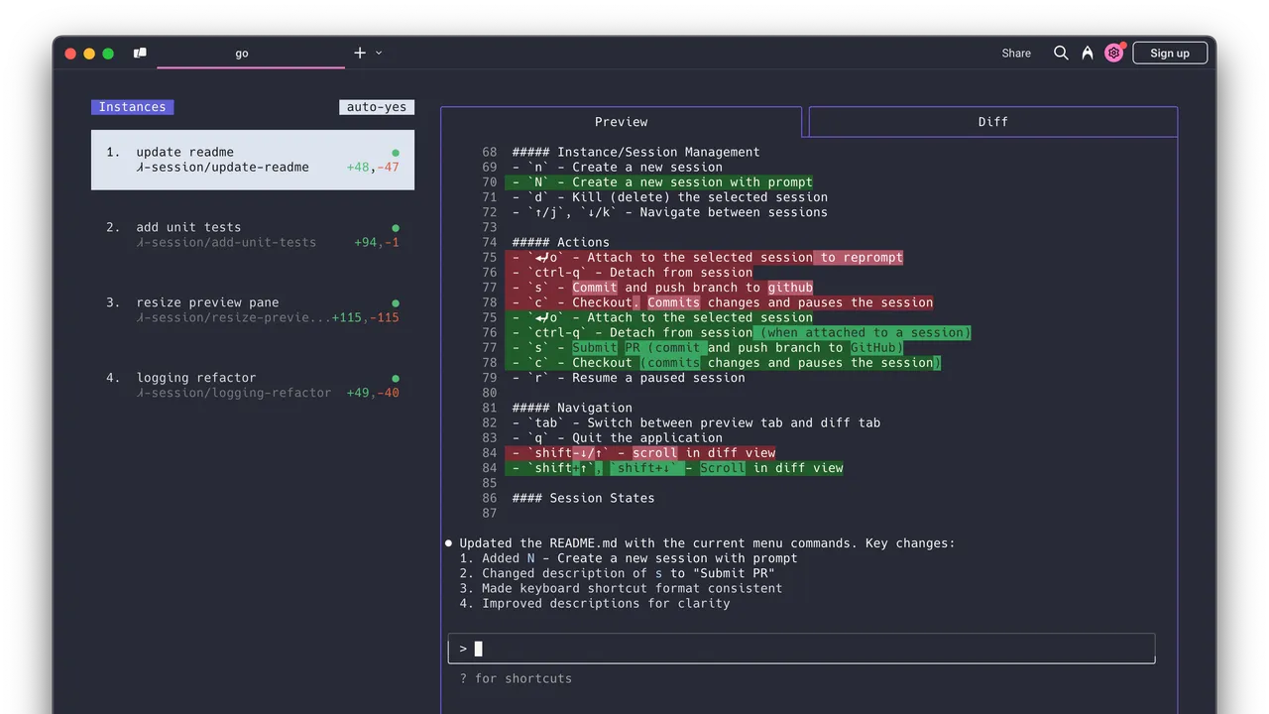Click the macOS green fullscreen window button

pos(108,54)
